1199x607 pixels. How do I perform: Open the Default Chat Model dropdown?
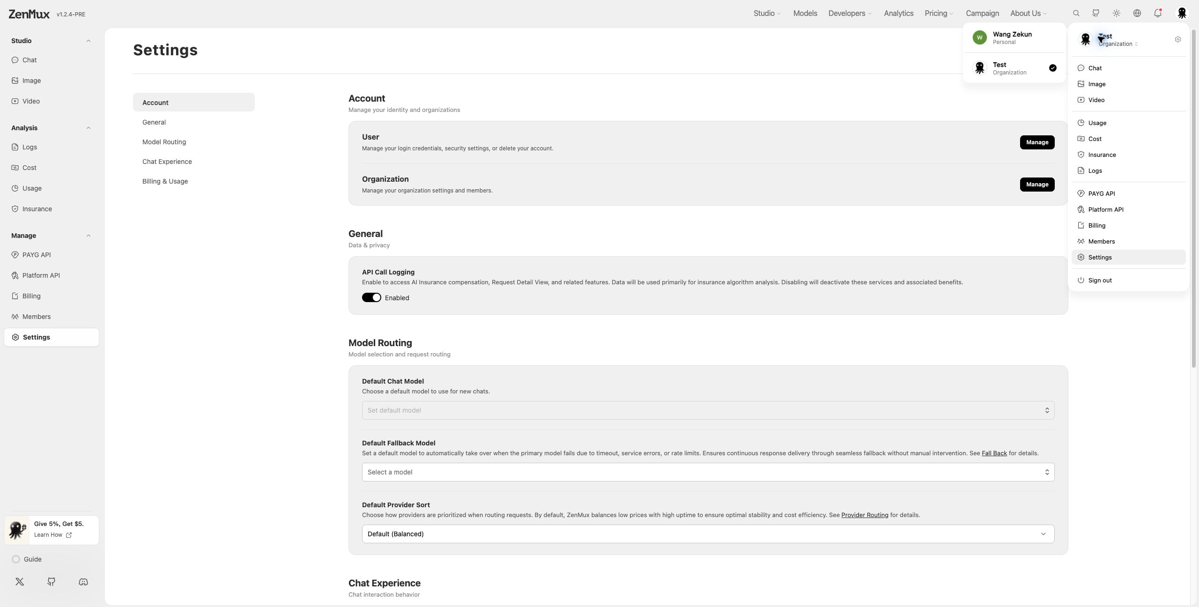[708, 410]
